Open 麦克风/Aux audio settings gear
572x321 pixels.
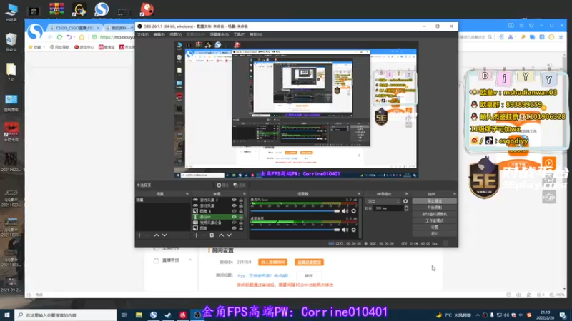point(353,211)
